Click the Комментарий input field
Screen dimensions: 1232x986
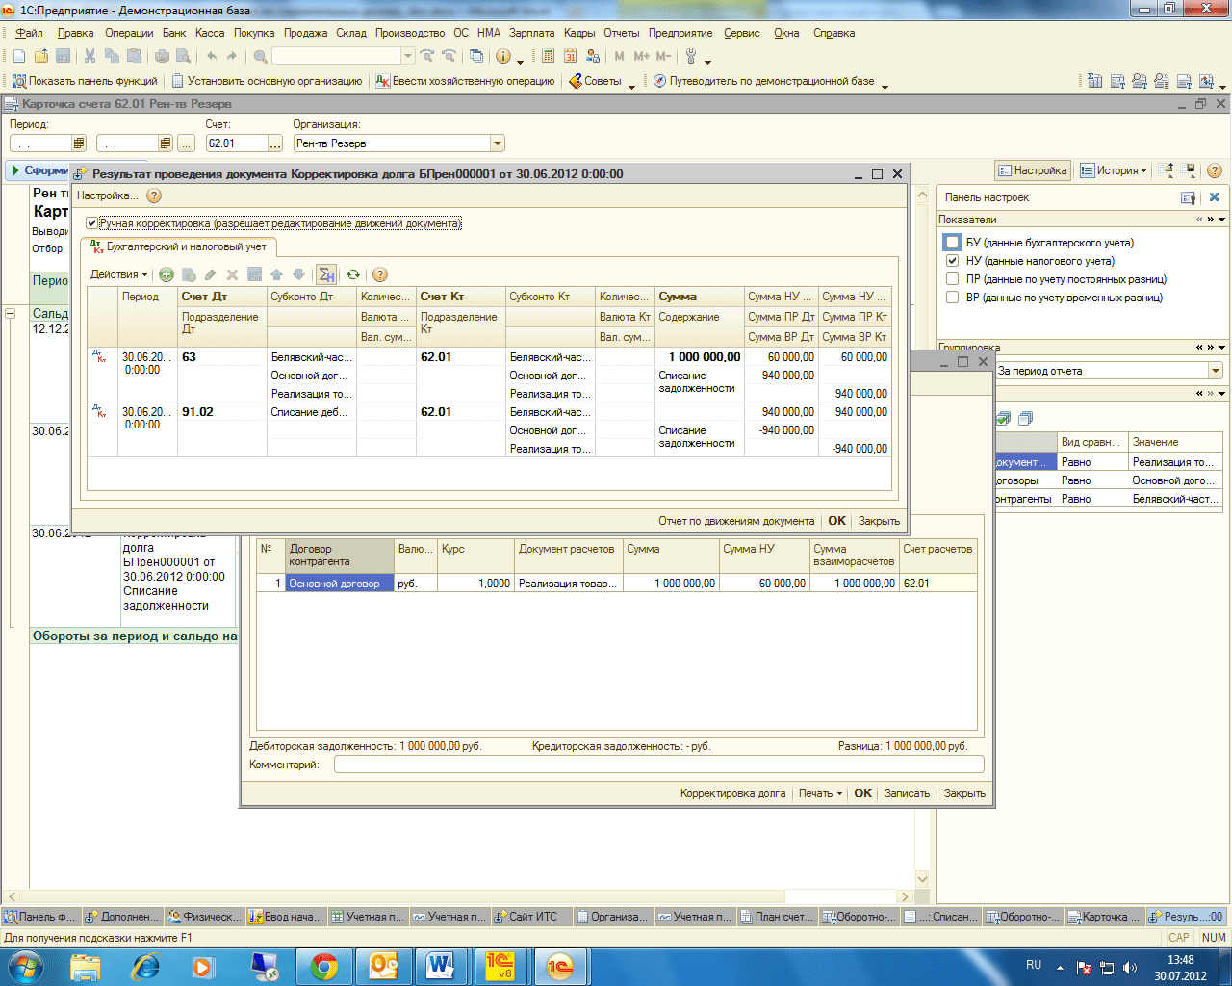[658, 765]
